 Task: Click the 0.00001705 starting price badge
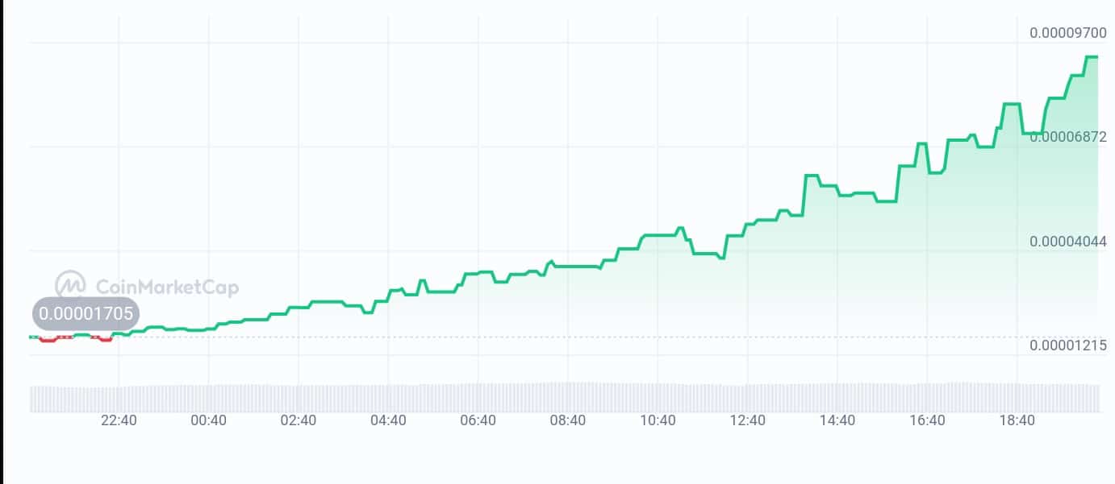[x=86, y=314]
